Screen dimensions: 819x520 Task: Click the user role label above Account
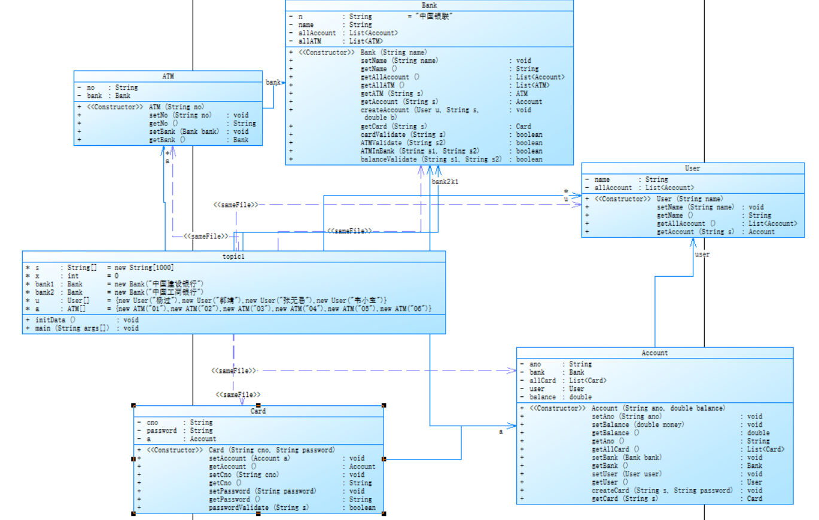point(702,255)
